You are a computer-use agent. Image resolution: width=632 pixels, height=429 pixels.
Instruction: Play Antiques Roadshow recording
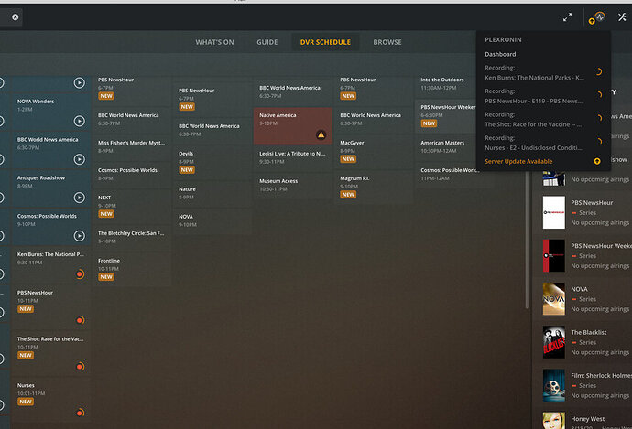[x=80, y=198]
